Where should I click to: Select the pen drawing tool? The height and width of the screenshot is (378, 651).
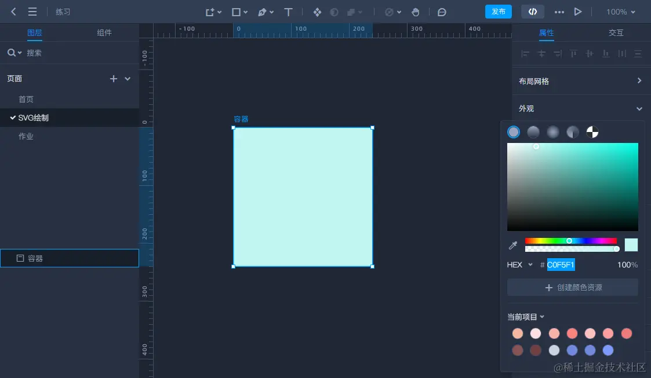(262, 12)
